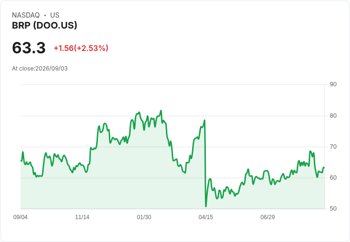The width and height of the screenshot is (350, 242).
Task: Click the sharp April price drop low point
Action: click(x=206, y=206)
